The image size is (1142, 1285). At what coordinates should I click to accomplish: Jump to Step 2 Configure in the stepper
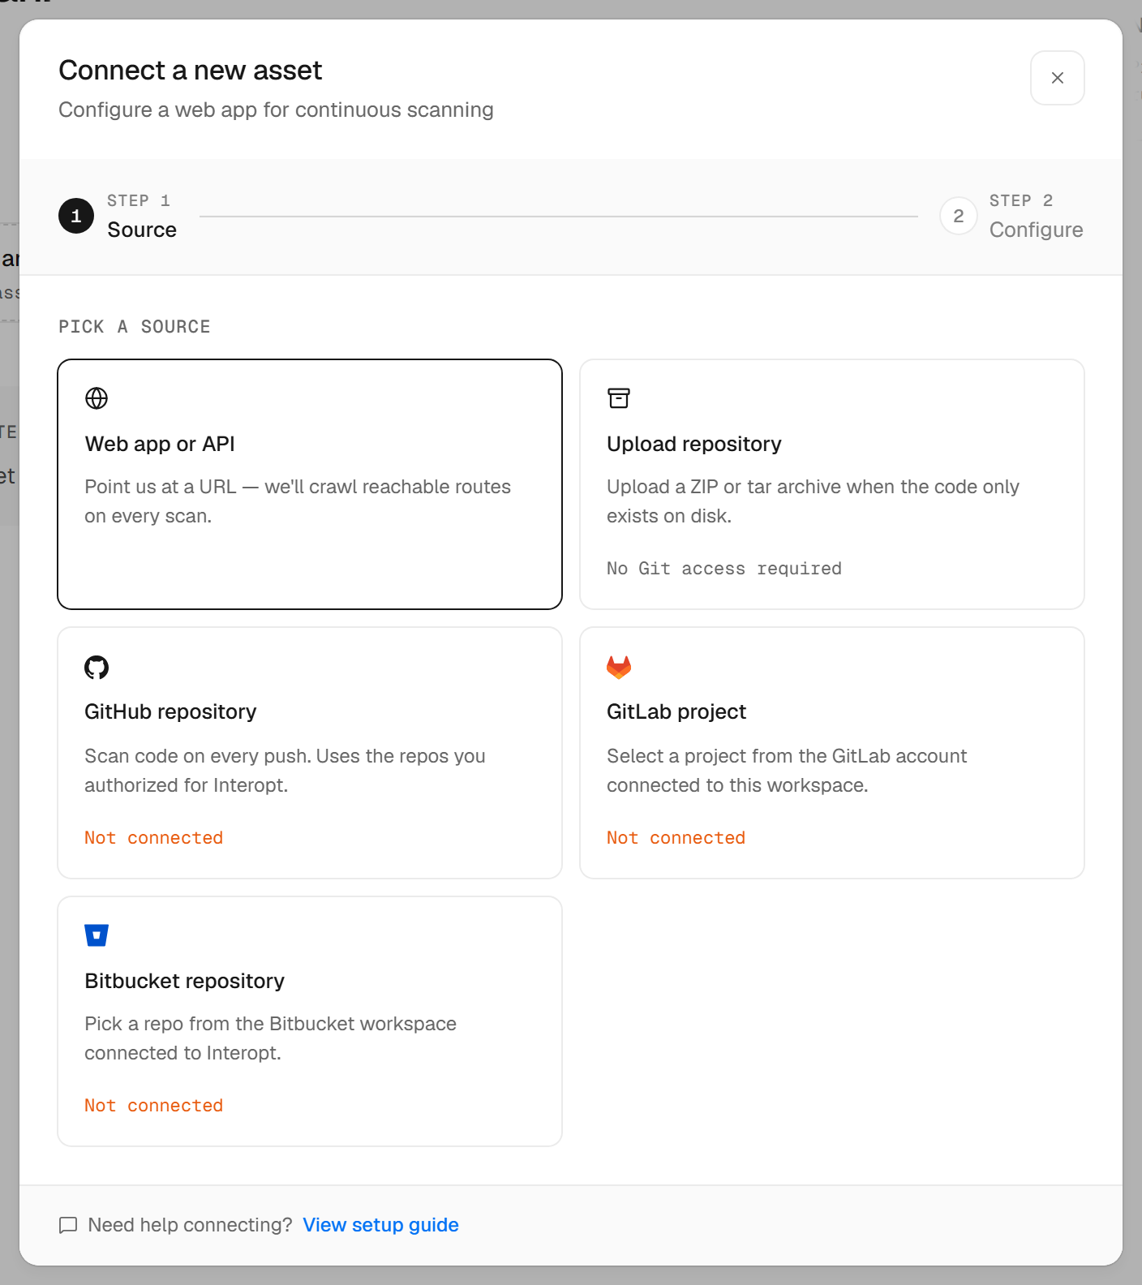point(1012,217)
